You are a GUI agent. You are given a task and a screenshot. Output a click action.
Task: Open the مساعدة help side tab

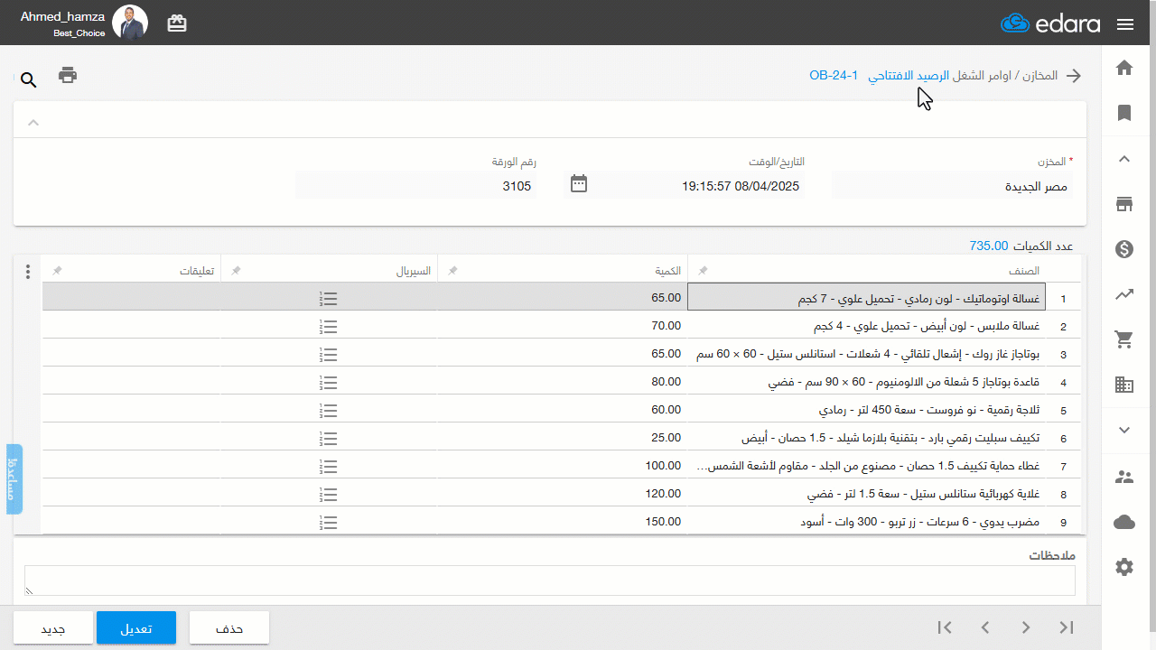pos(14,479)
